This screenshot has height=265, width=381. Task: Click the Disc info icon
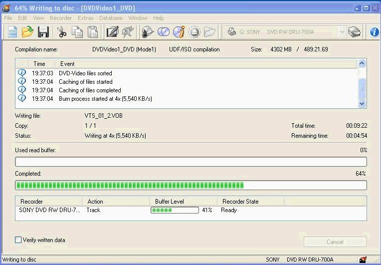click(179, 32)
